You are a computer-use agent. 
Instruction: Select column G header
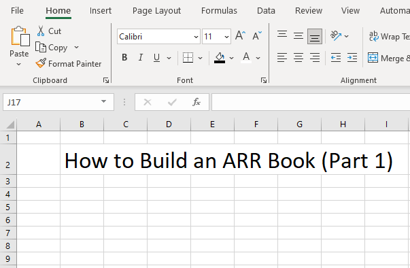(x=299, y=124)
